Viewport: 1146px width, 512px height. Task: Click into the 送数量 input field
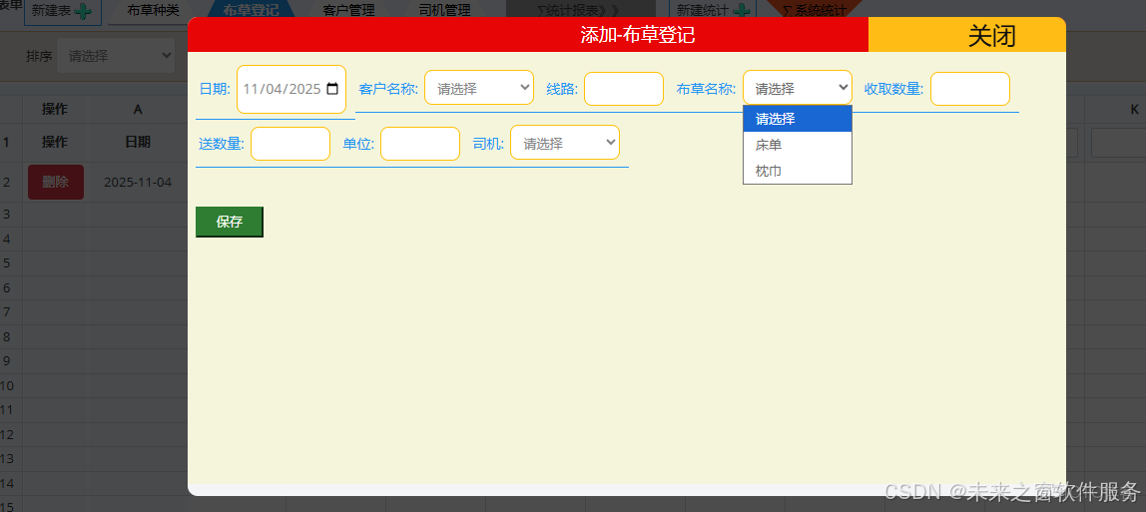pyautogui.click(x=290, y=143)
